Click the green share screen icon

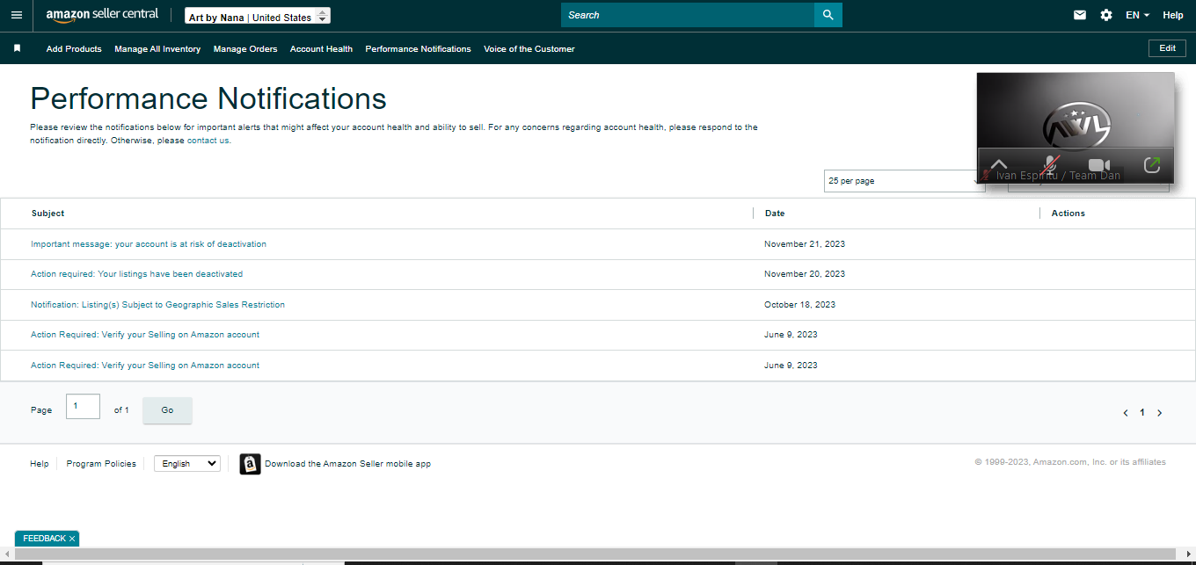coord(1152,164)
